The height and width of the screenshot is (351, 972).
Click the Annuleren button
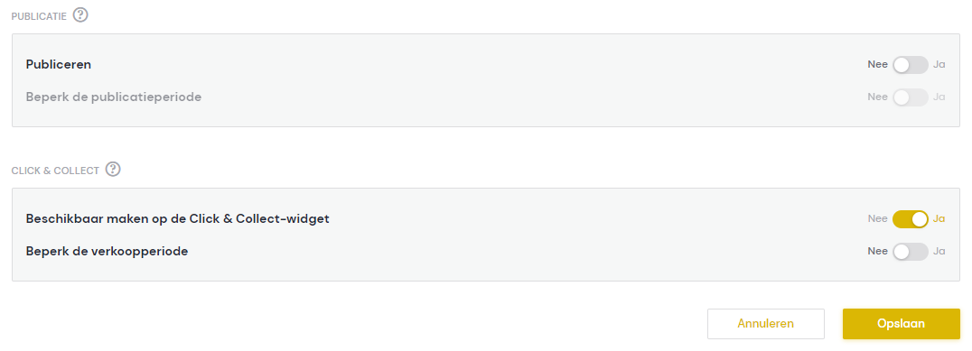pos(765,324)
